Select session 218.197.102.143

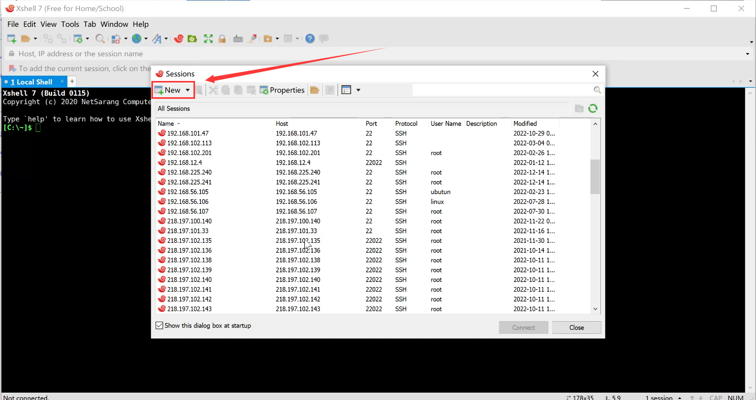click(373, 309)
